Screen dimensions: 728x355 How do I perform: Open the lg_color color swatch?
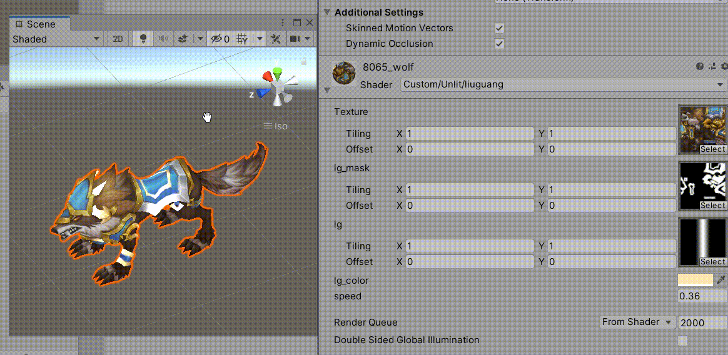(695, 280)
